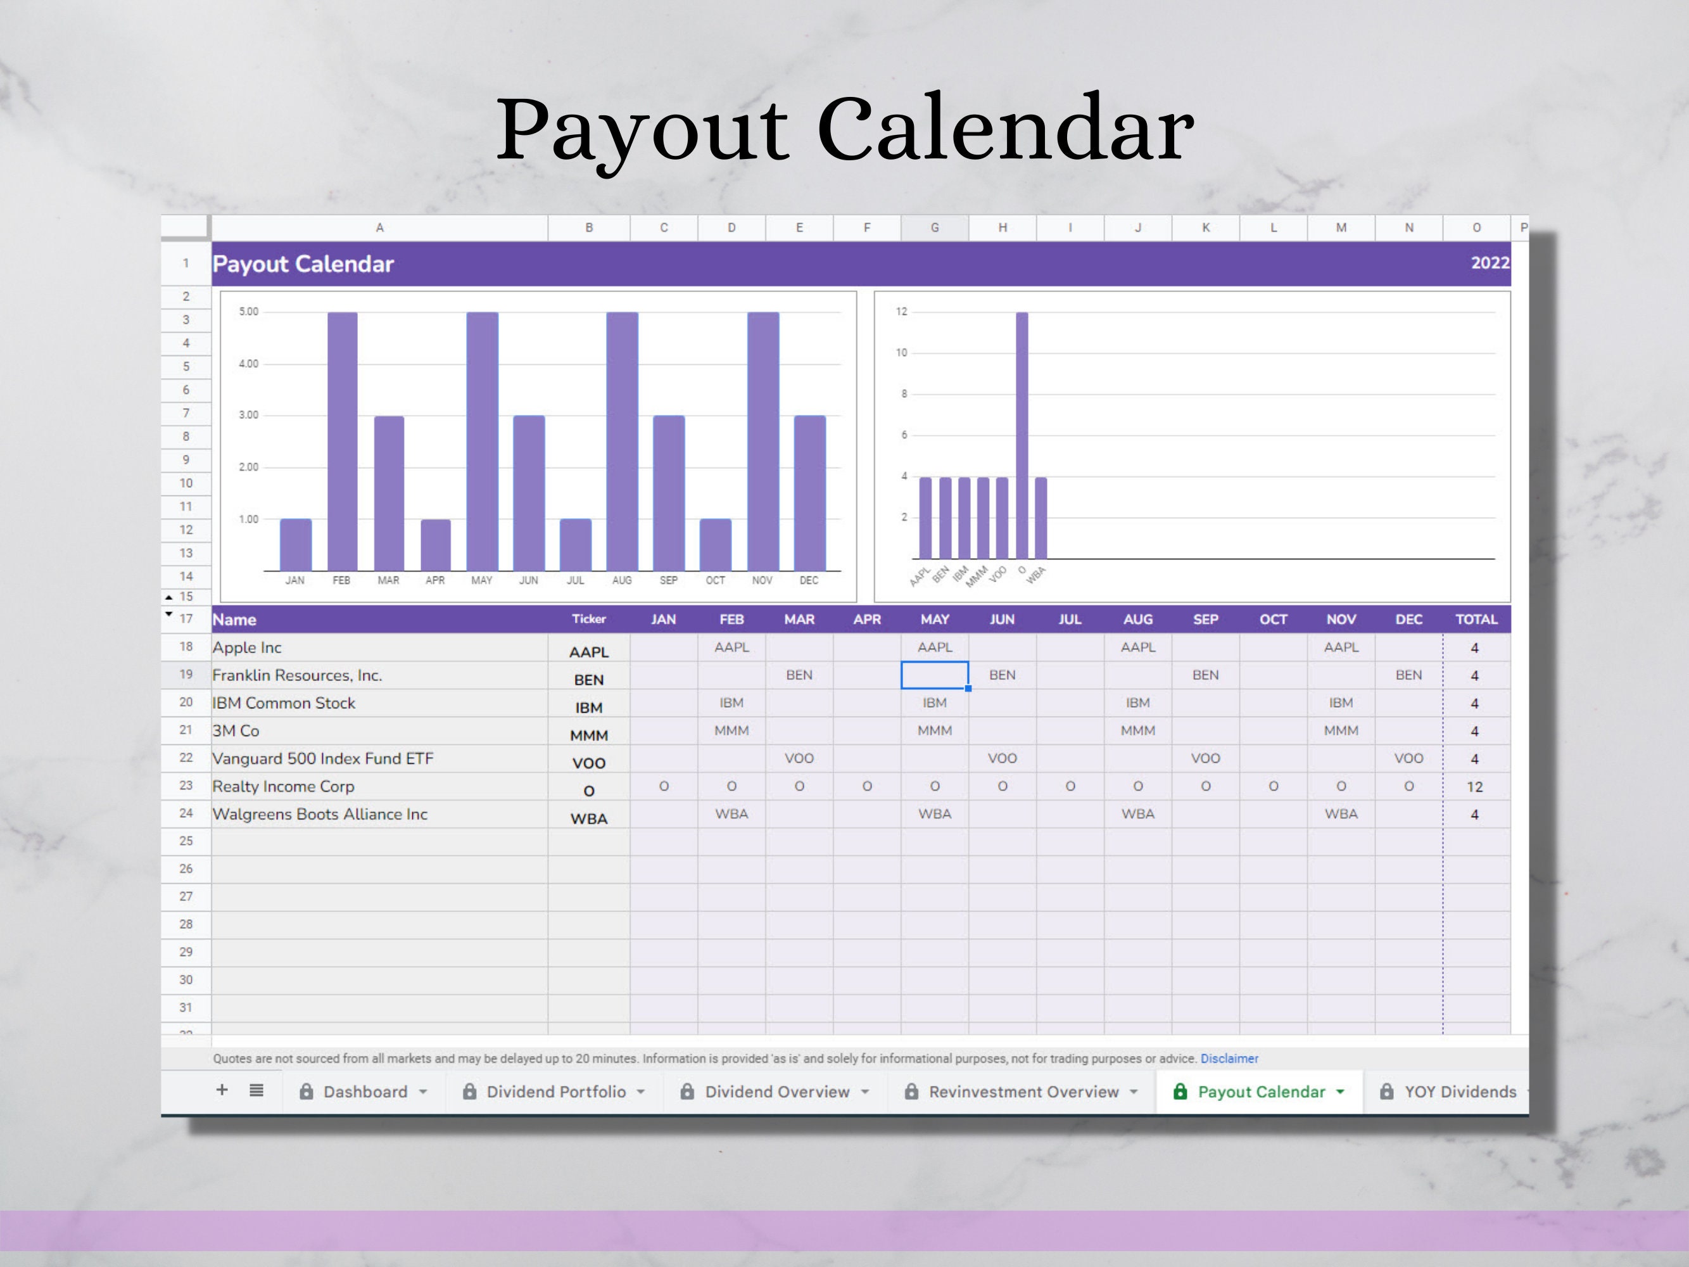
Task: Open the Dashboard tab dropdown arrow
Action: pos(424,1092)
